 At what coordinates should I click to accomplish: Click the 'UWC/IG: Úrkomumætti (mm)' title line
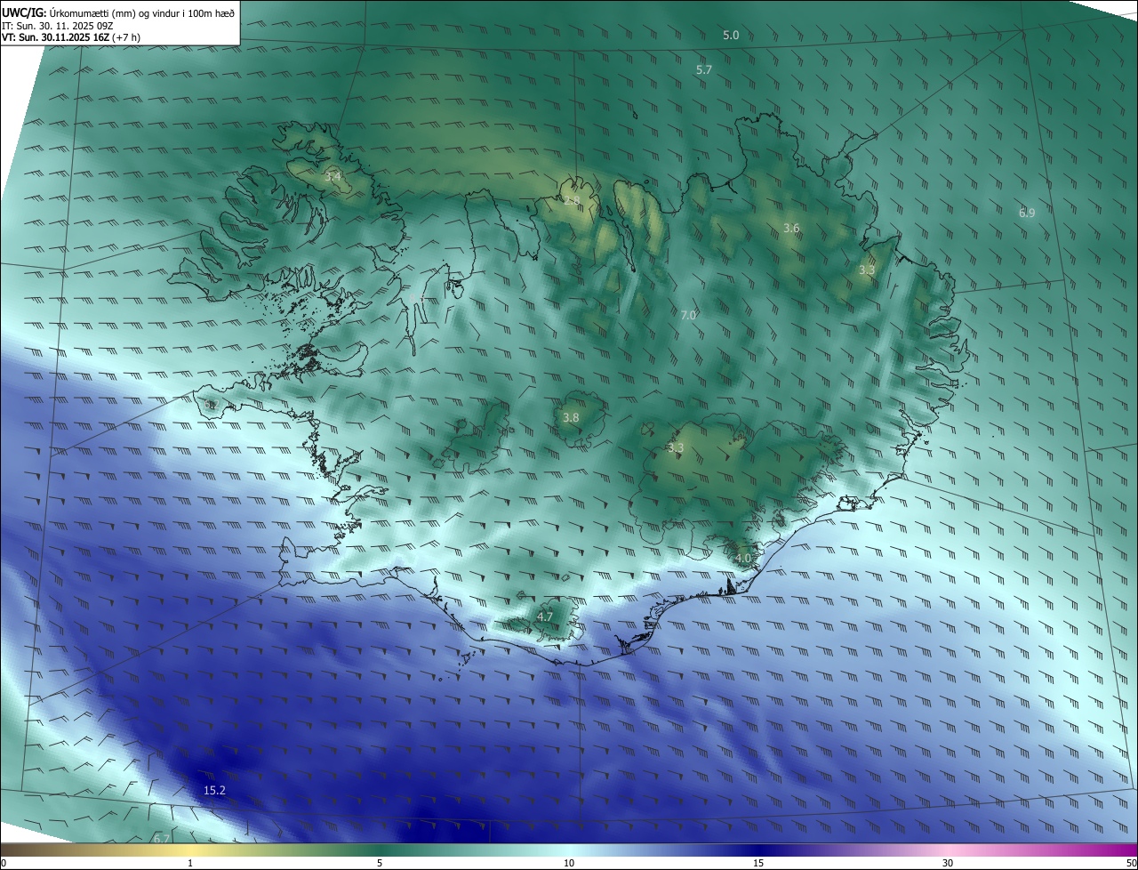[118, 12]
